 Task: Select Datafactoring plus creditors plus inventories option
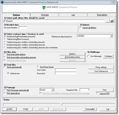coord(5,47)
